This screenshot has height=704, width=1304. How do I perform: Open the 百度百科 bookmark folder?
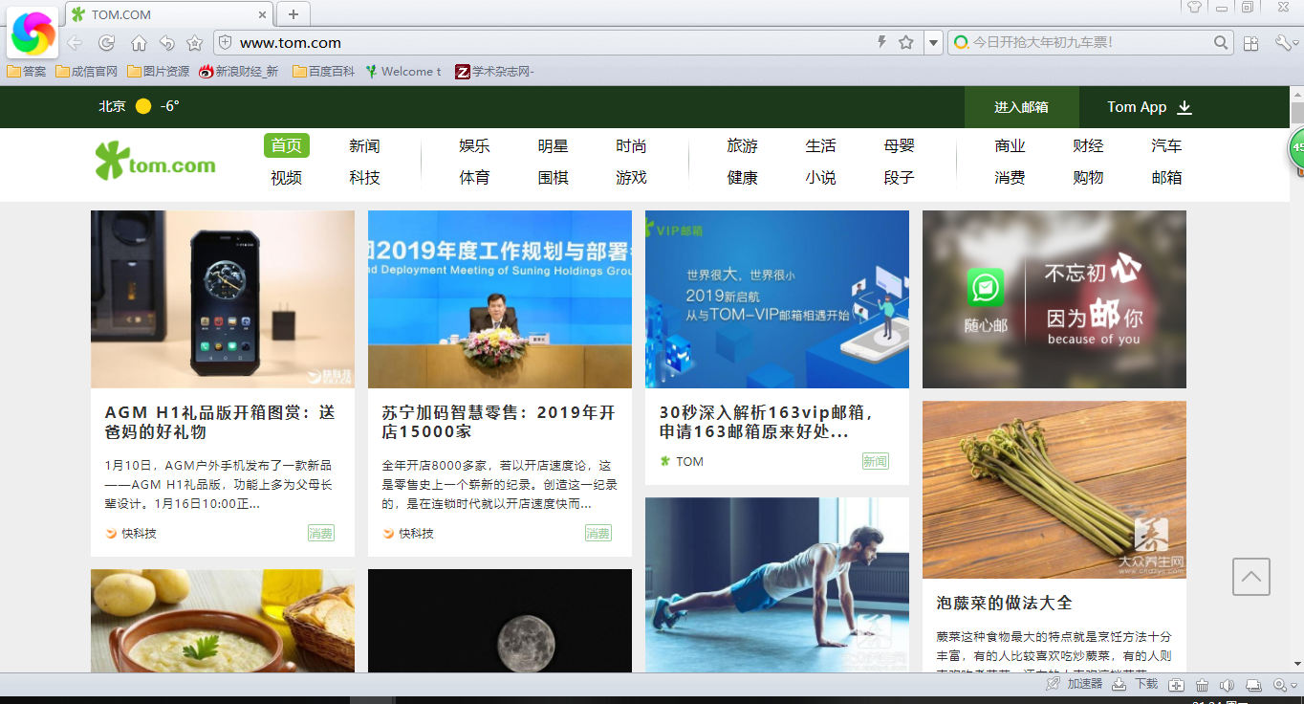point(323,71)
